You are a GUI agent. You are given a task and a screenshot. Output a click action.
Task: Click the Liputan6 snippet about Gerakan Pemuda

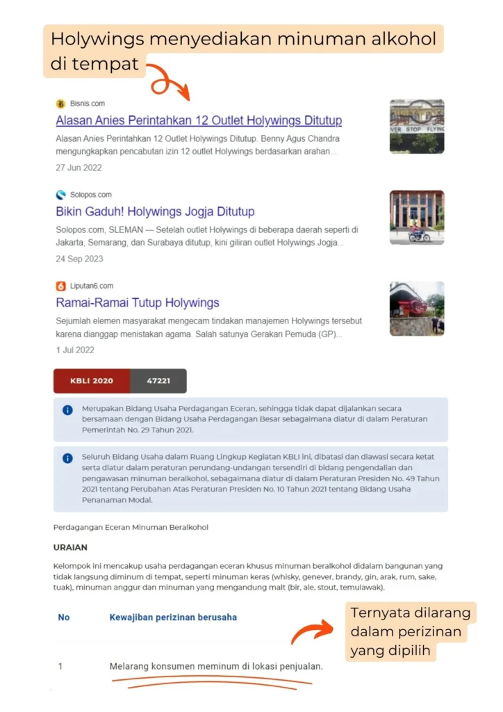click(208, 327)
